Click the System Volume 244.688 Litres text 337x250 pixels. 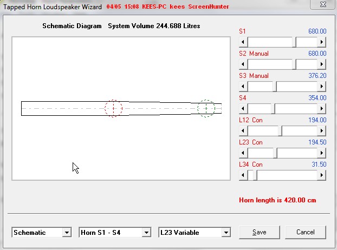[154, 26]
